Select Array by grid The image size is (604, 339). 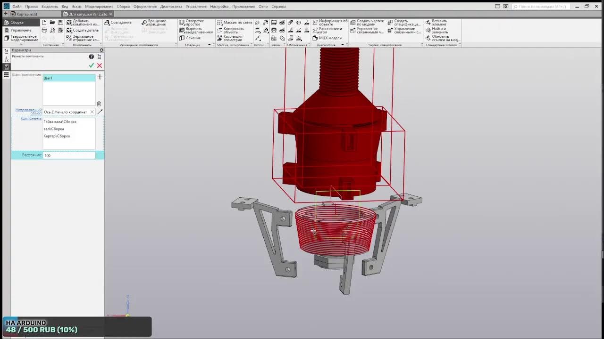[x=235, y=22]
